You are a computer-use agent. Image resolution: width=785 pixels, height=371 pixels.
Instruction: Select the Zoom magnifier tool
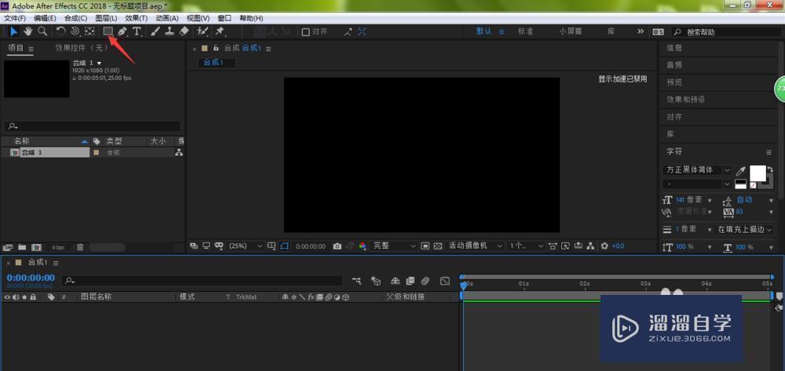click(43, 31)
